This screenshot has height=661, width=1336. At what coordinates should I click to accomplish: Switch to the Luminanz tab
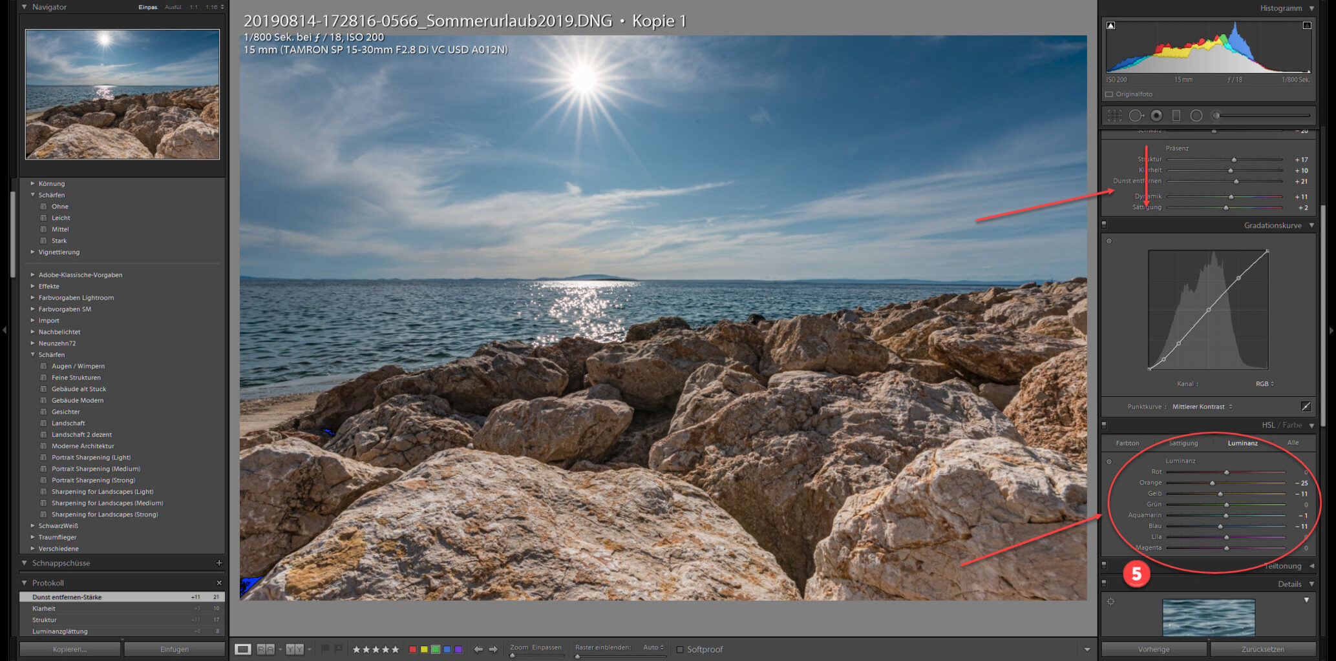coord(1243,443)
